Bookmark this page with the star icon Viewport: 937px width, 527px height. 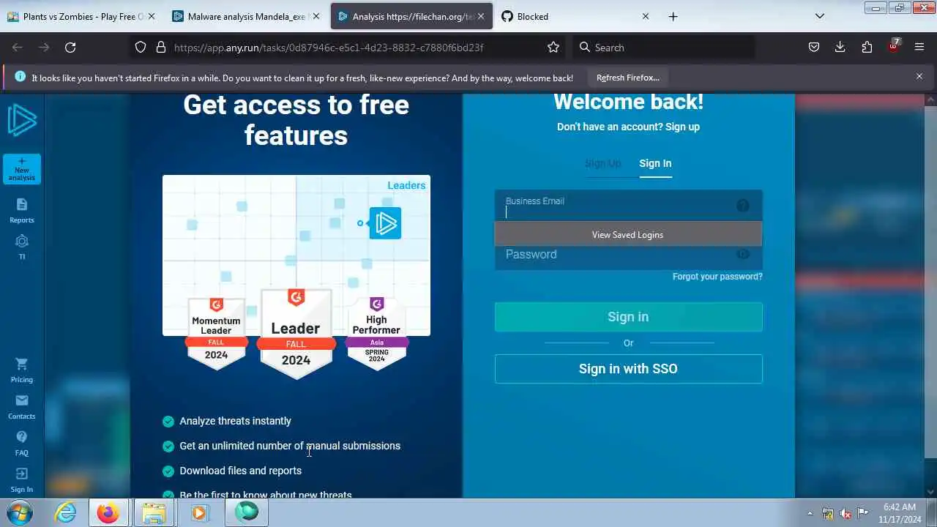tap(553, 47)
